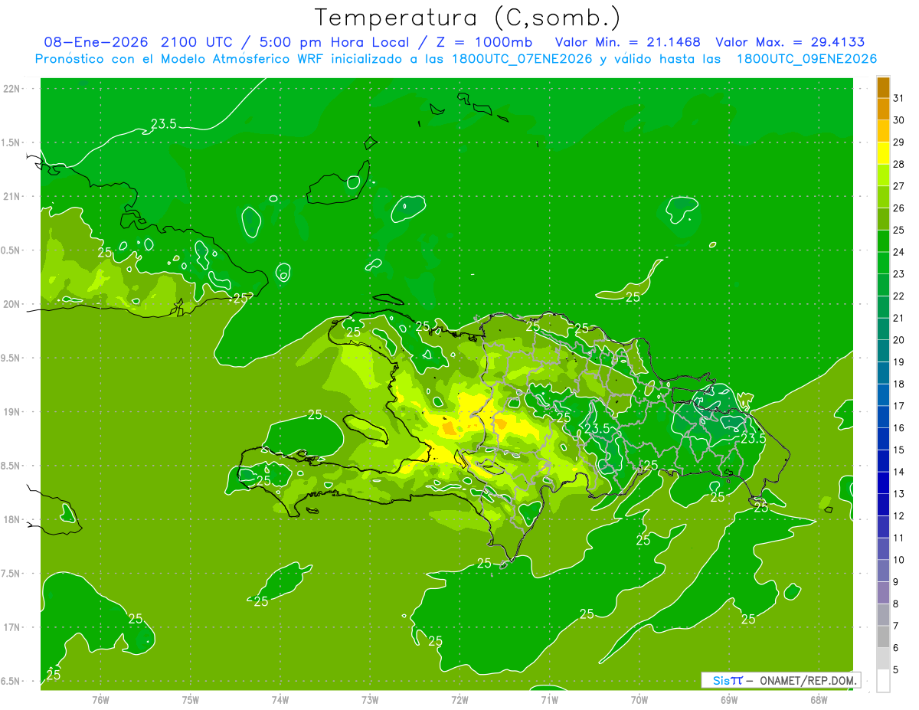
Task: Click legend value label "5"
Action: (x=897, y=670)
